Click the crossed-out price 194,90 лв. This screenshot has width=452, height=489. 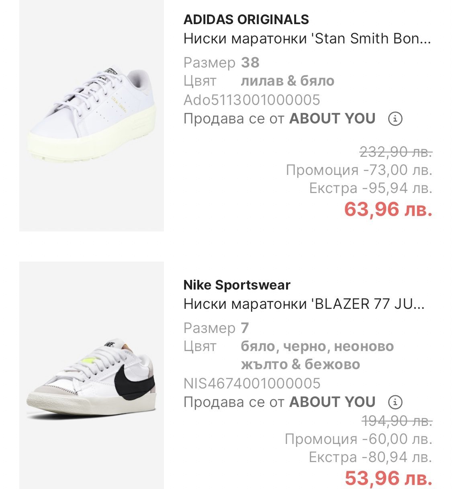point(397,421)
